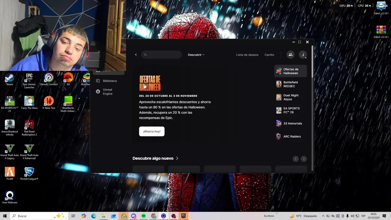
Task: Open Outlook from the taskbar
Action: (114, 216)
